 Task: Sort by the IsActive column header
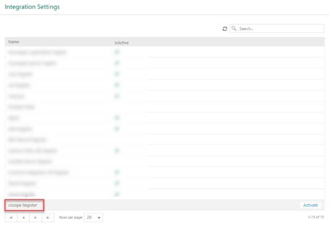(x=122, y=43)
